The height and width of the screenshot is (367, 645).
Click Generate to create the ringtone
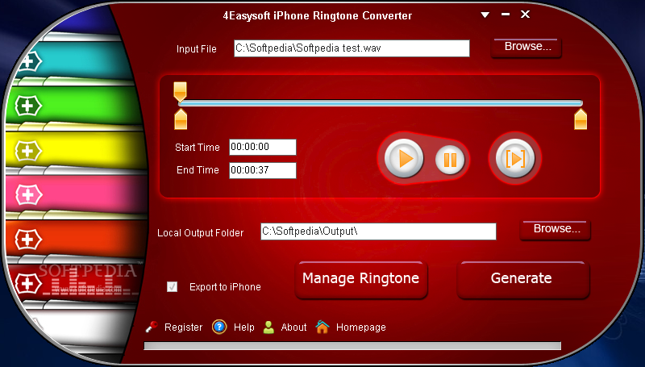click(x=522, y=279)
